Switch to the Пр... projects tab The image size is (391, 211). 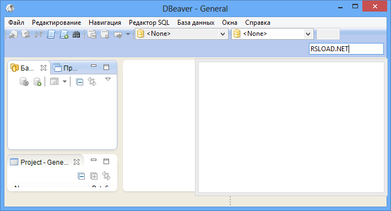(x=66, y=68)
